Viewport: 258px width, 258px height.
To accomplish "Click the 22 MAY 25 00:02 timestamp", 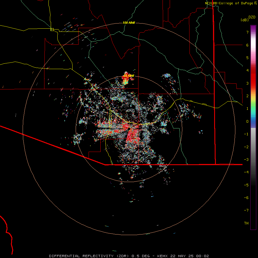I will (x=190, y=256).
